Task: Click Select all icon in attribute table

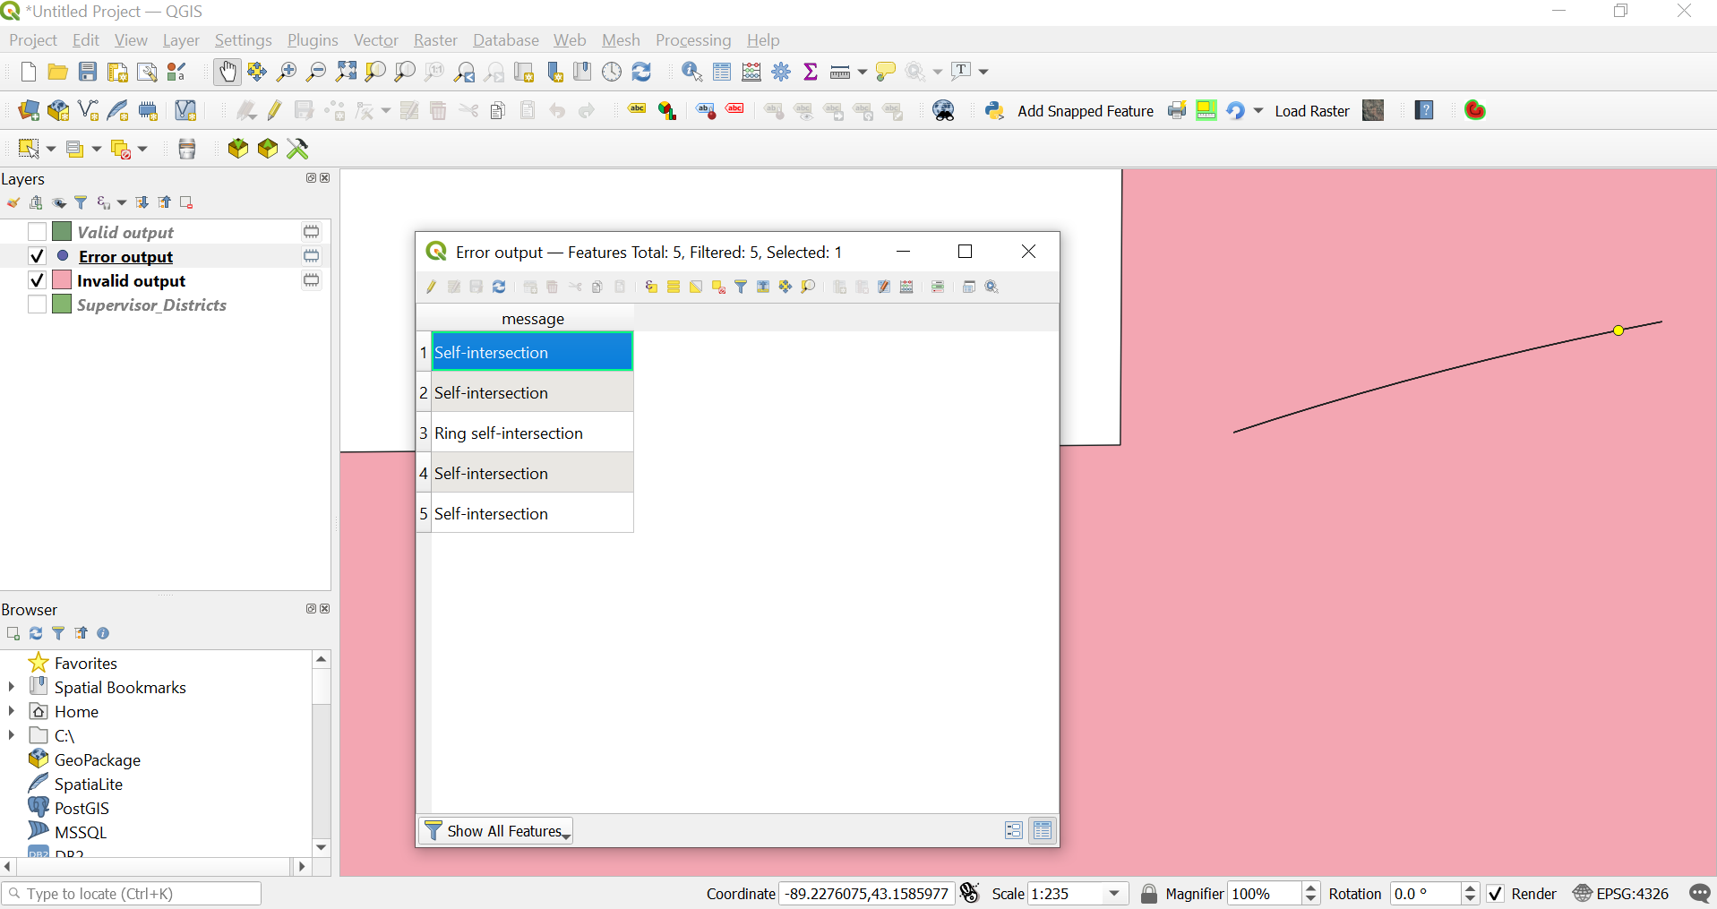Action: pos(673,287)
